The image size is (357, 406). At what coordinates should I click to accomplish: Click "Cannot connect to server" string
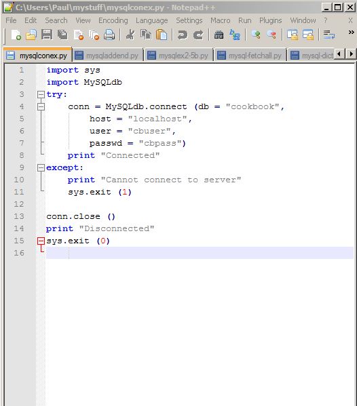pos(171,180)
